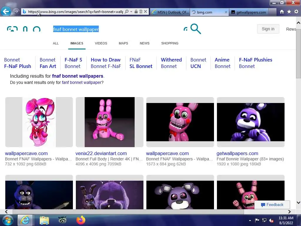
Task: Click the muted volume tray icon
Action: (271, 220)
